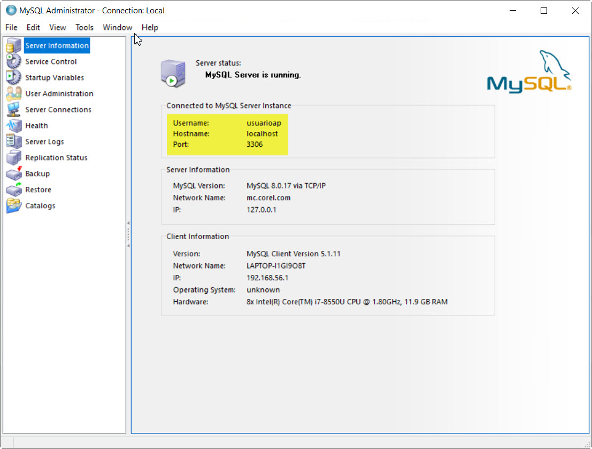Click the running server status icon
This screenshot has width=592, height=449.
point(173,73)
